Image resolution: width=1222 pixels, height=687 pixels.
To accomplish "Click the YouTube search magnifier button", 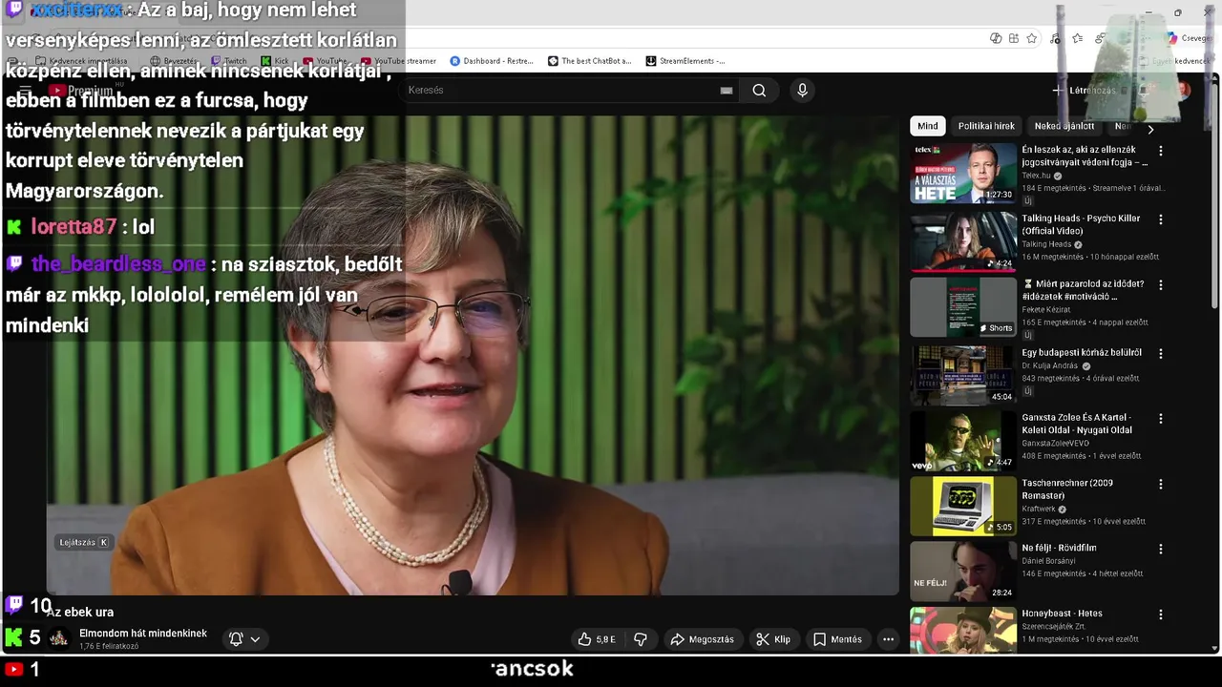I will click(x=759, y=91).
